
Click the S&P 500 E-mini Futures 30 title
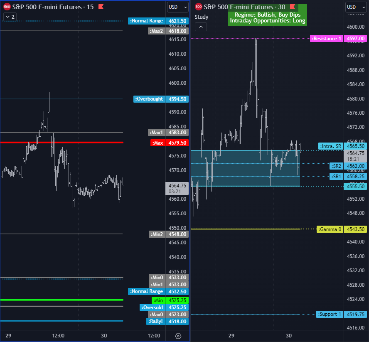(244, 7)
